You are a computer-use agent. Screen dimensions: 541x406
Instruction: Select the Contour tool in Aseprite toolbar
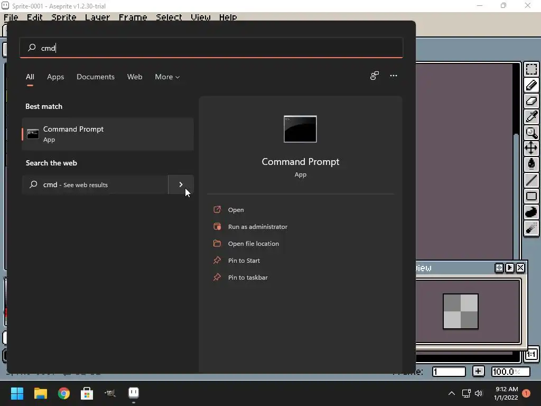coord(531,212)
